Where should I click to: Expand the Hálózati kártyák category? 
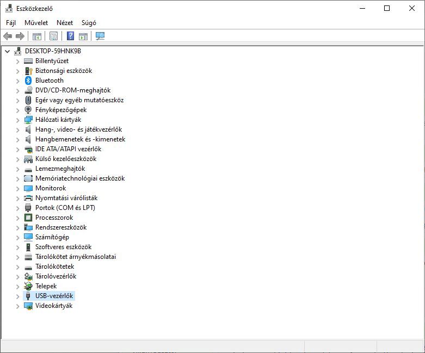pos(17,120)
